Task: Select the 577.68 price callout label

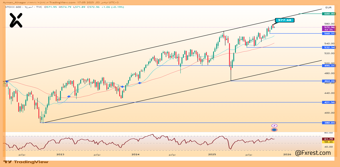Action: (284, 20)
